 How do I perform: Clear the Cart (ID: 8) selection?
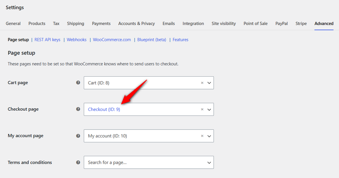pyautogui.click(x=202, y=83)
